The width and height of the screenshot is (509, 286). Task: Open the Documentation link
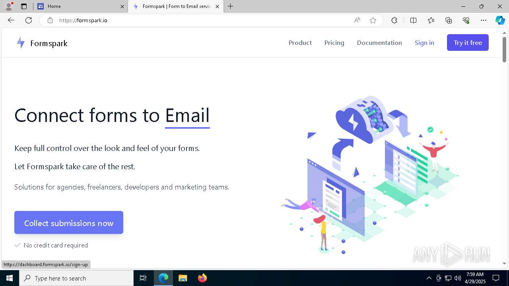[x=379, y=43]
